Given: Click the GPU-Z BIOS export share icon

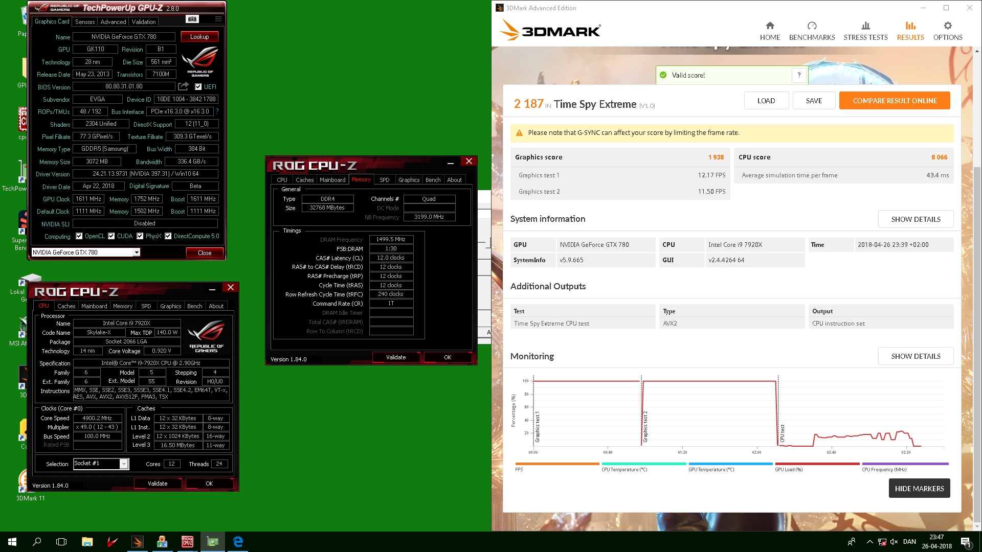Looking at the screenshot, I should pyautogui.click(x=184, y=86).
